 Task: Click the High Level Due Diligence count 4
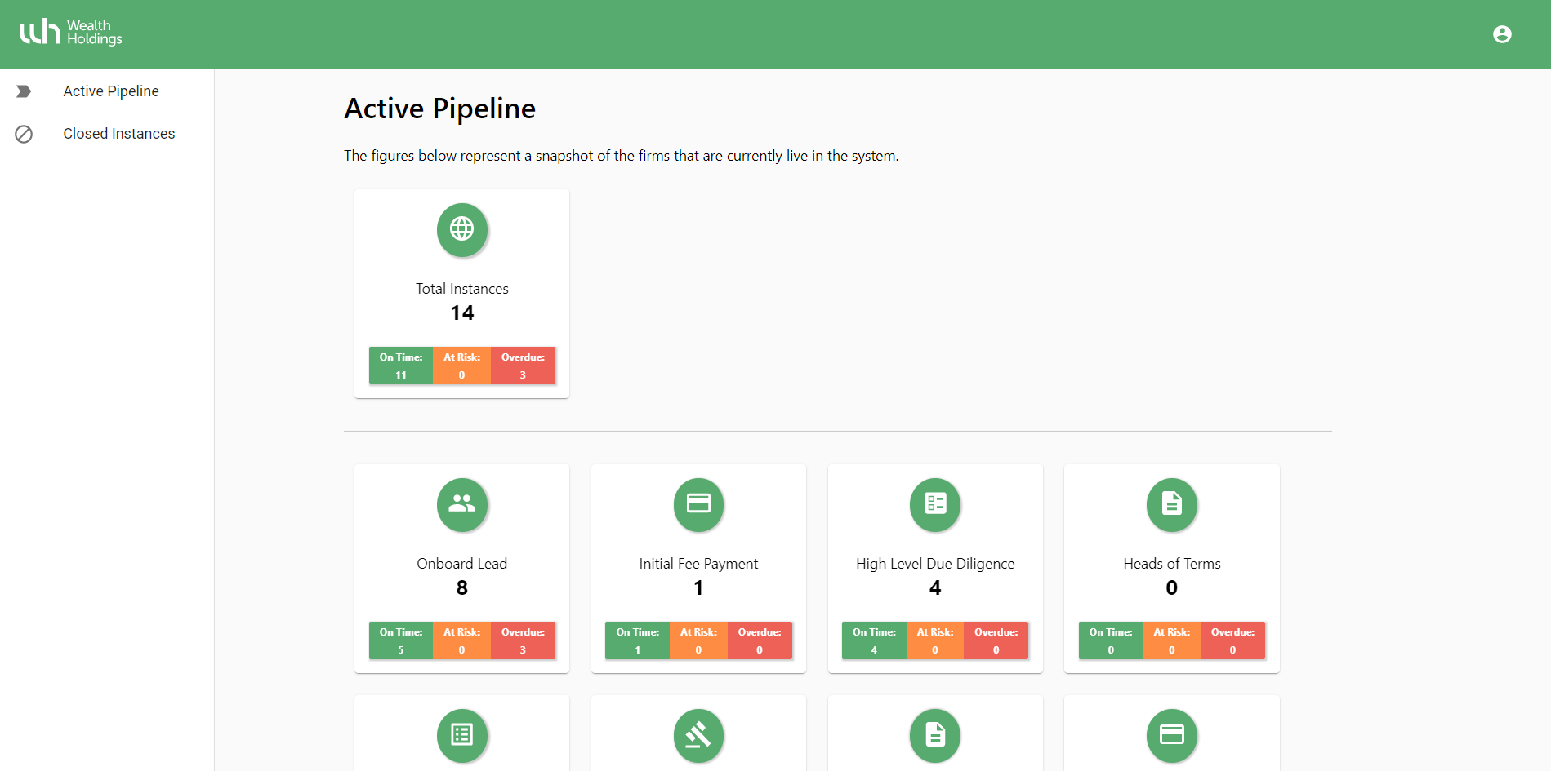pyautogui.click(x=935, y=587)
